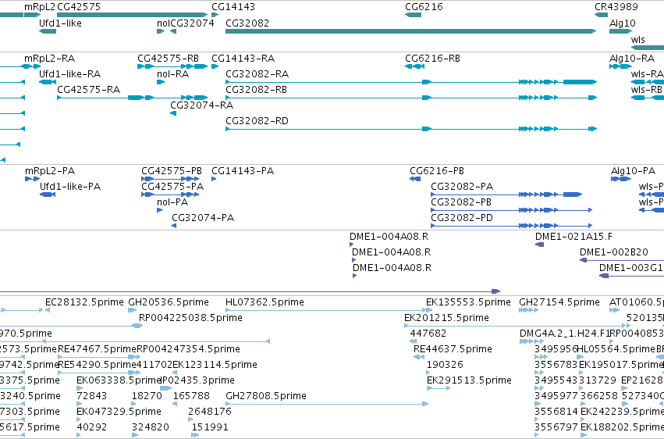
Task: Select the CG42575-RB transcript label
Action: [x=168, y=59]
